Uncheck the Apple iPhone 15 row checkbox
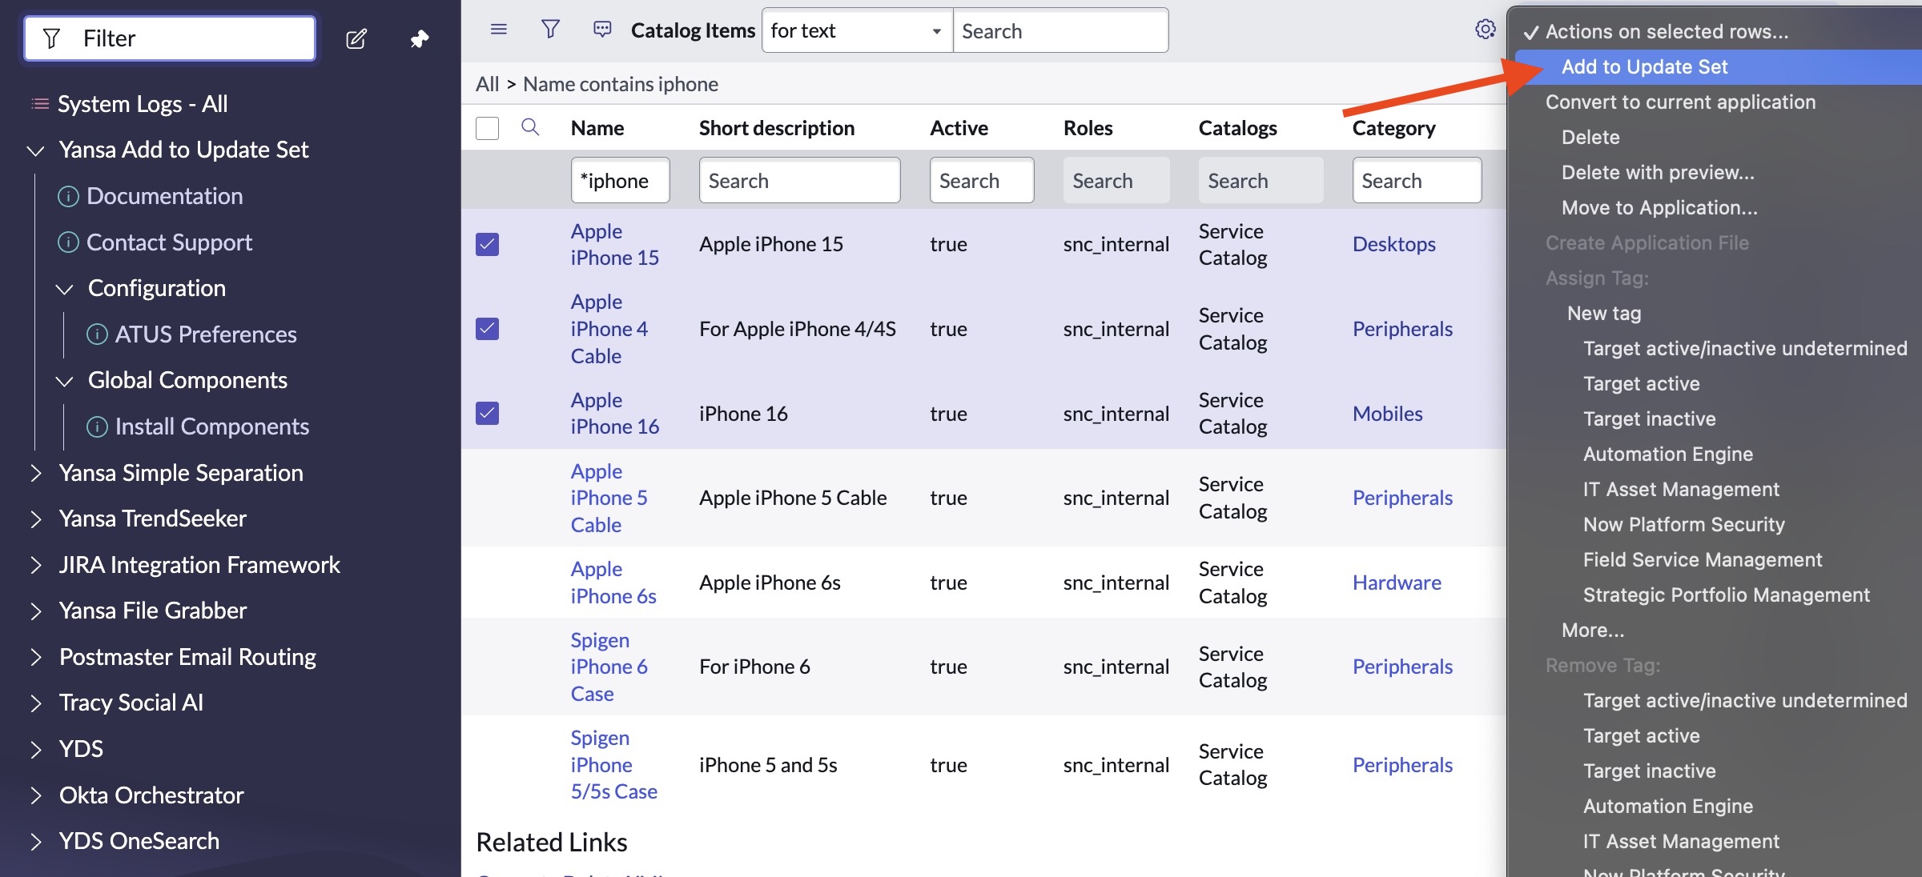This screenshot has width=1922, height=877. click(x=487, y=244)
